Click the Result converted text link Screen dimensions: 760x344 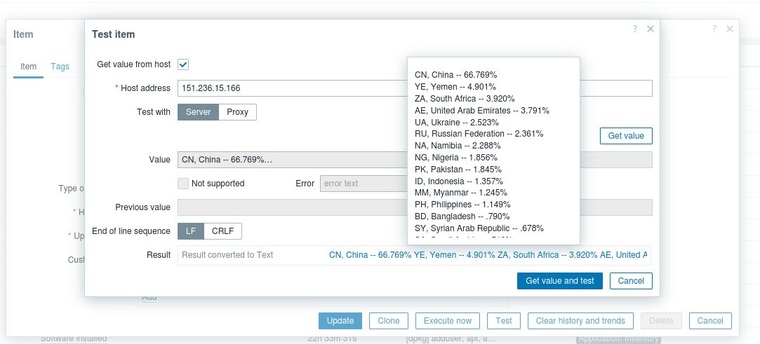(488, 255)
